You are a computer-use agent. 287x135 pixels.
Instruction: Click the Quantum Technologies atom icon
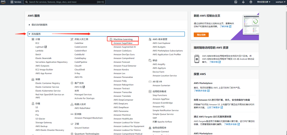tap(72, 134)
